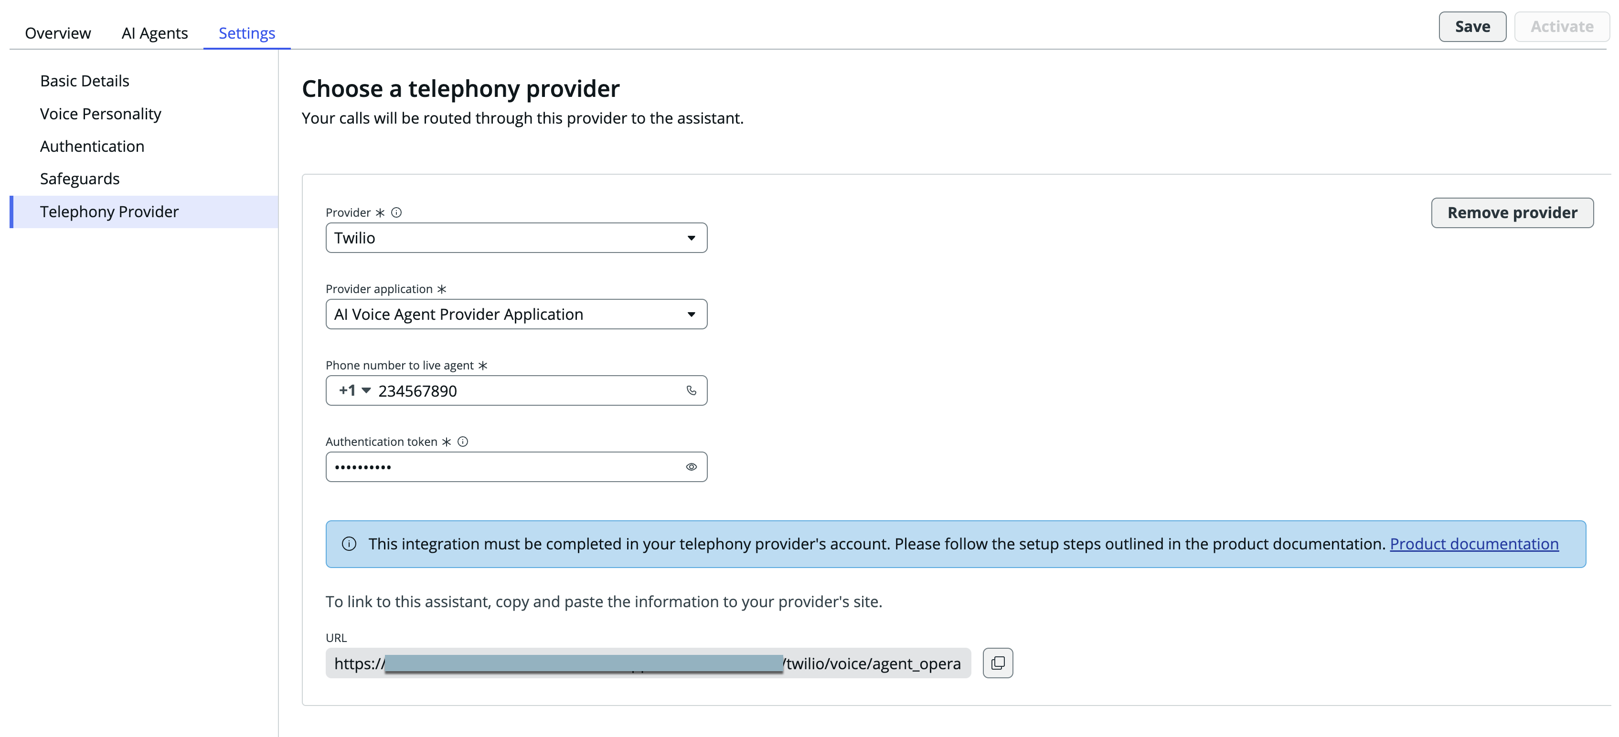Screen dimensions: 1619x737
Task: Switch to the AI Agents tab
Action: (155, 32)
